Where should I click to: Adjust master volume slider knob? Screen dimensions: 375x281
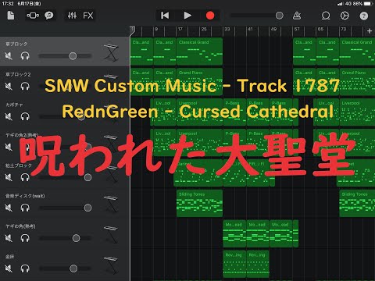point(280,16)
